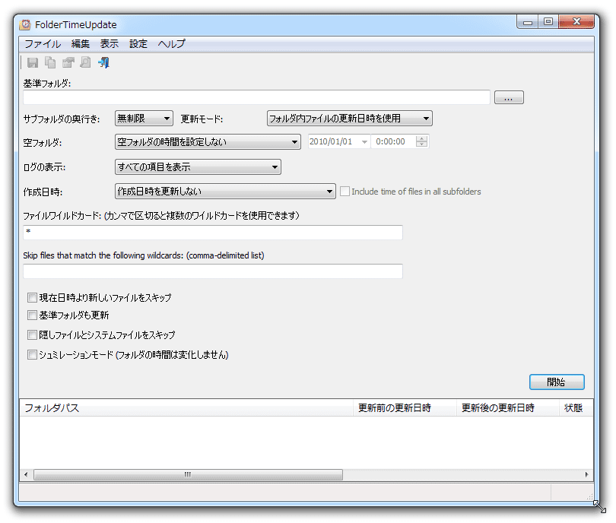Expand the 作成日時 dropdown
Image resolution: width=616 pixels, height=523 pixels.
[x=226, y=192]
